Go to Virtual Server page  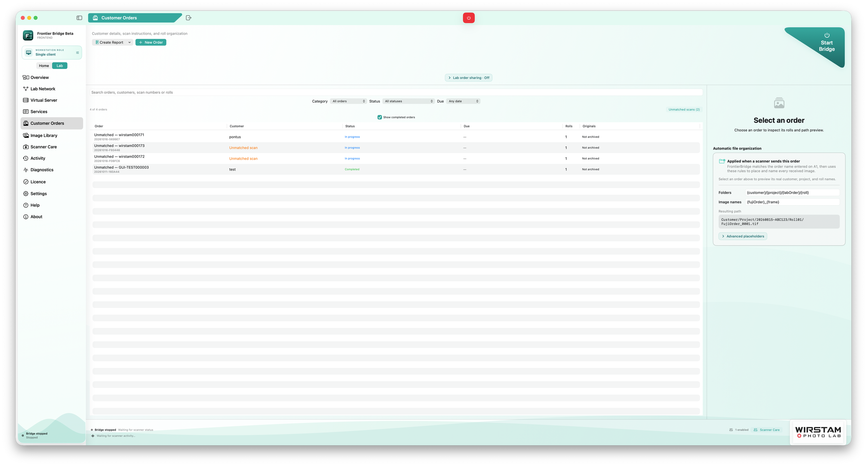(x=52, y=100)
